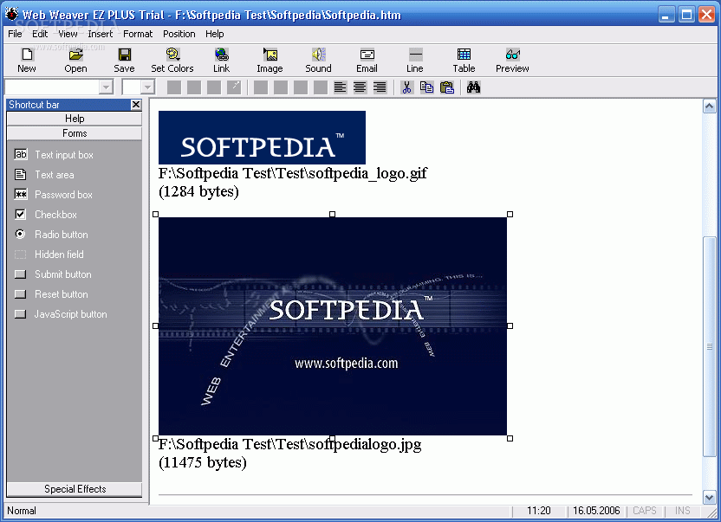721x522 pixels.
Task: Click the font name input field
Action: (52, 87)
